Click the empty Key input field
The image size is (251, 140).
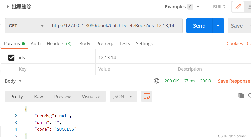click(x=56, y=69)
